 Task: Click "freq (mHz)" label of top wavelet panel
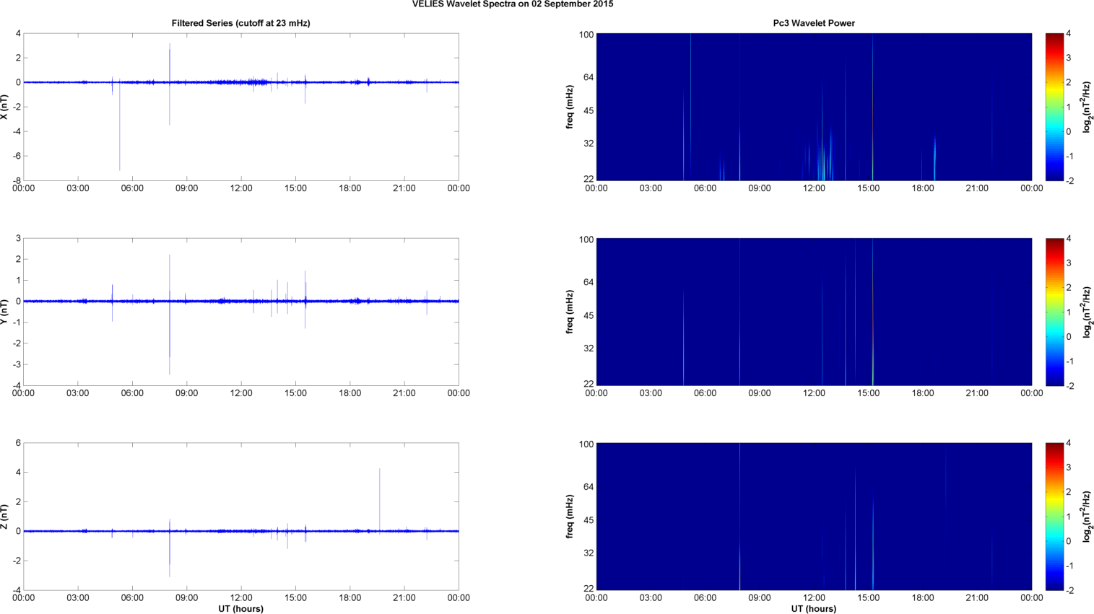point(569,107)
